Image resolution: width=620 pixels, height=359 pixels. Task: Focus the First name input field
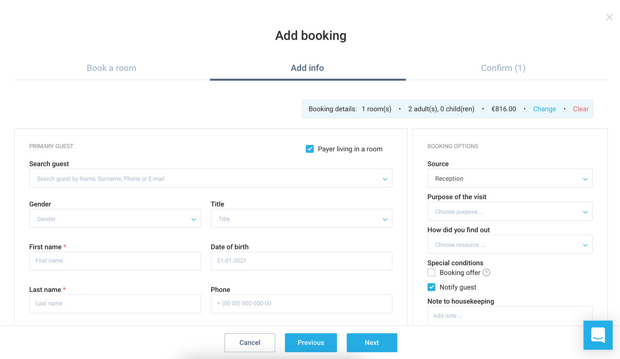(115, 261)
